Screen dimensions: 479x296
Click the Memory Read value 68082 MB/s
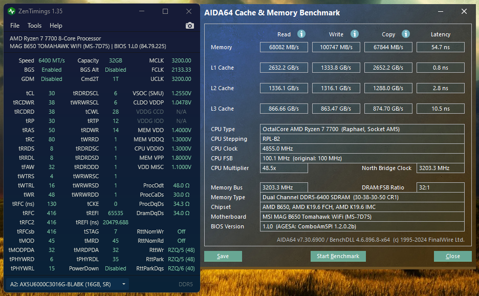(284, 47)
